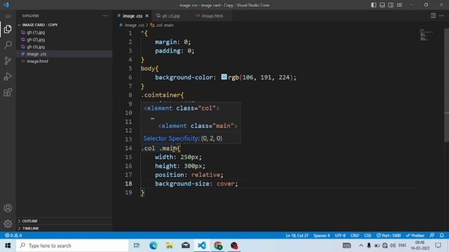Open the hamburger application menu
Image resolution: width=449 pixels, height=252 pixels.
point(8,16)
